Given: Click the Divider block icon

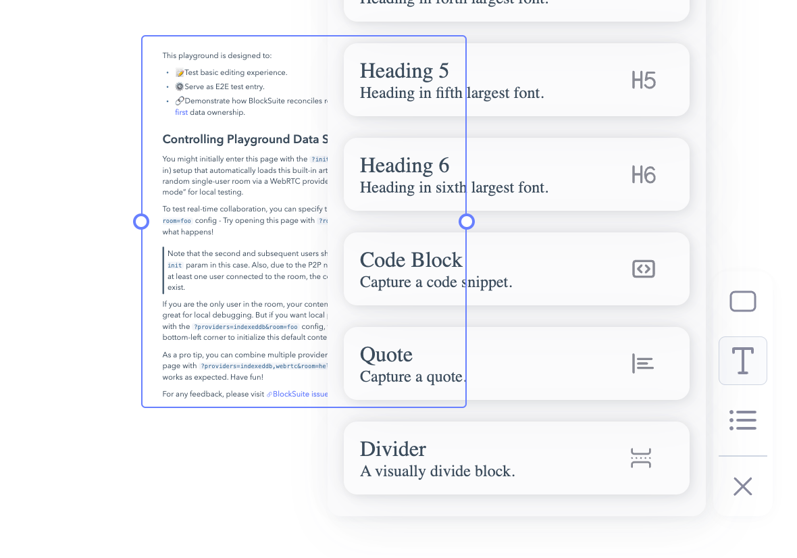Looking at the screenshot, I should click(640, 457).
